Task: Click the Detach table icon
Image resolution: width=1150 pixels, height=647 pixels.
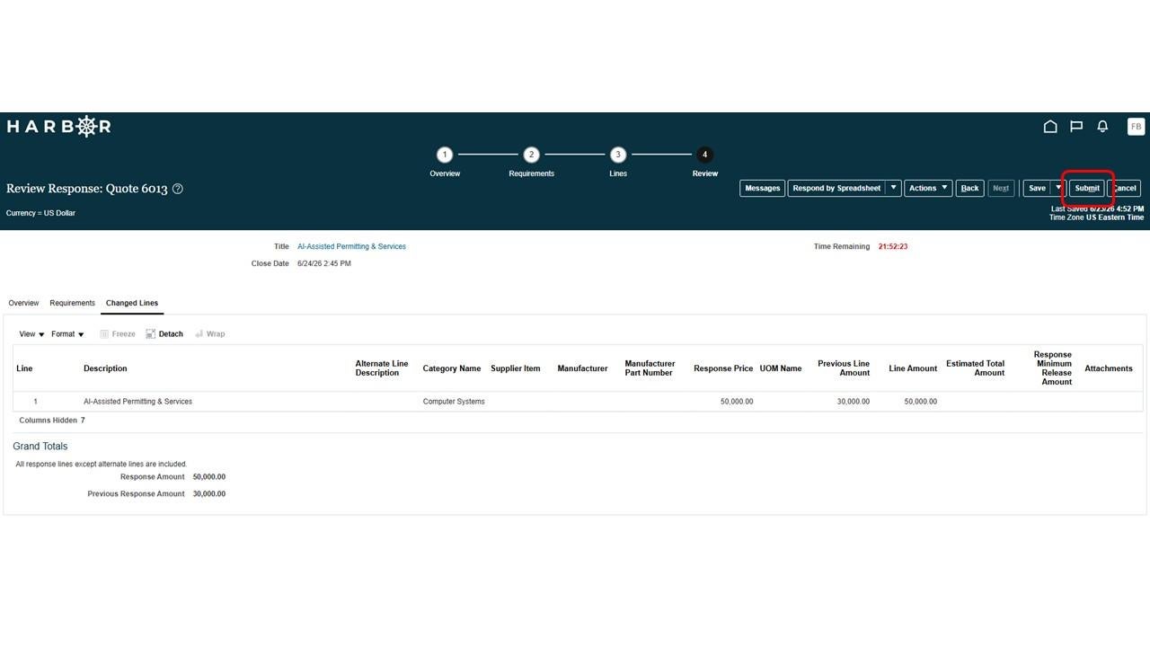Action: (164, 334)
